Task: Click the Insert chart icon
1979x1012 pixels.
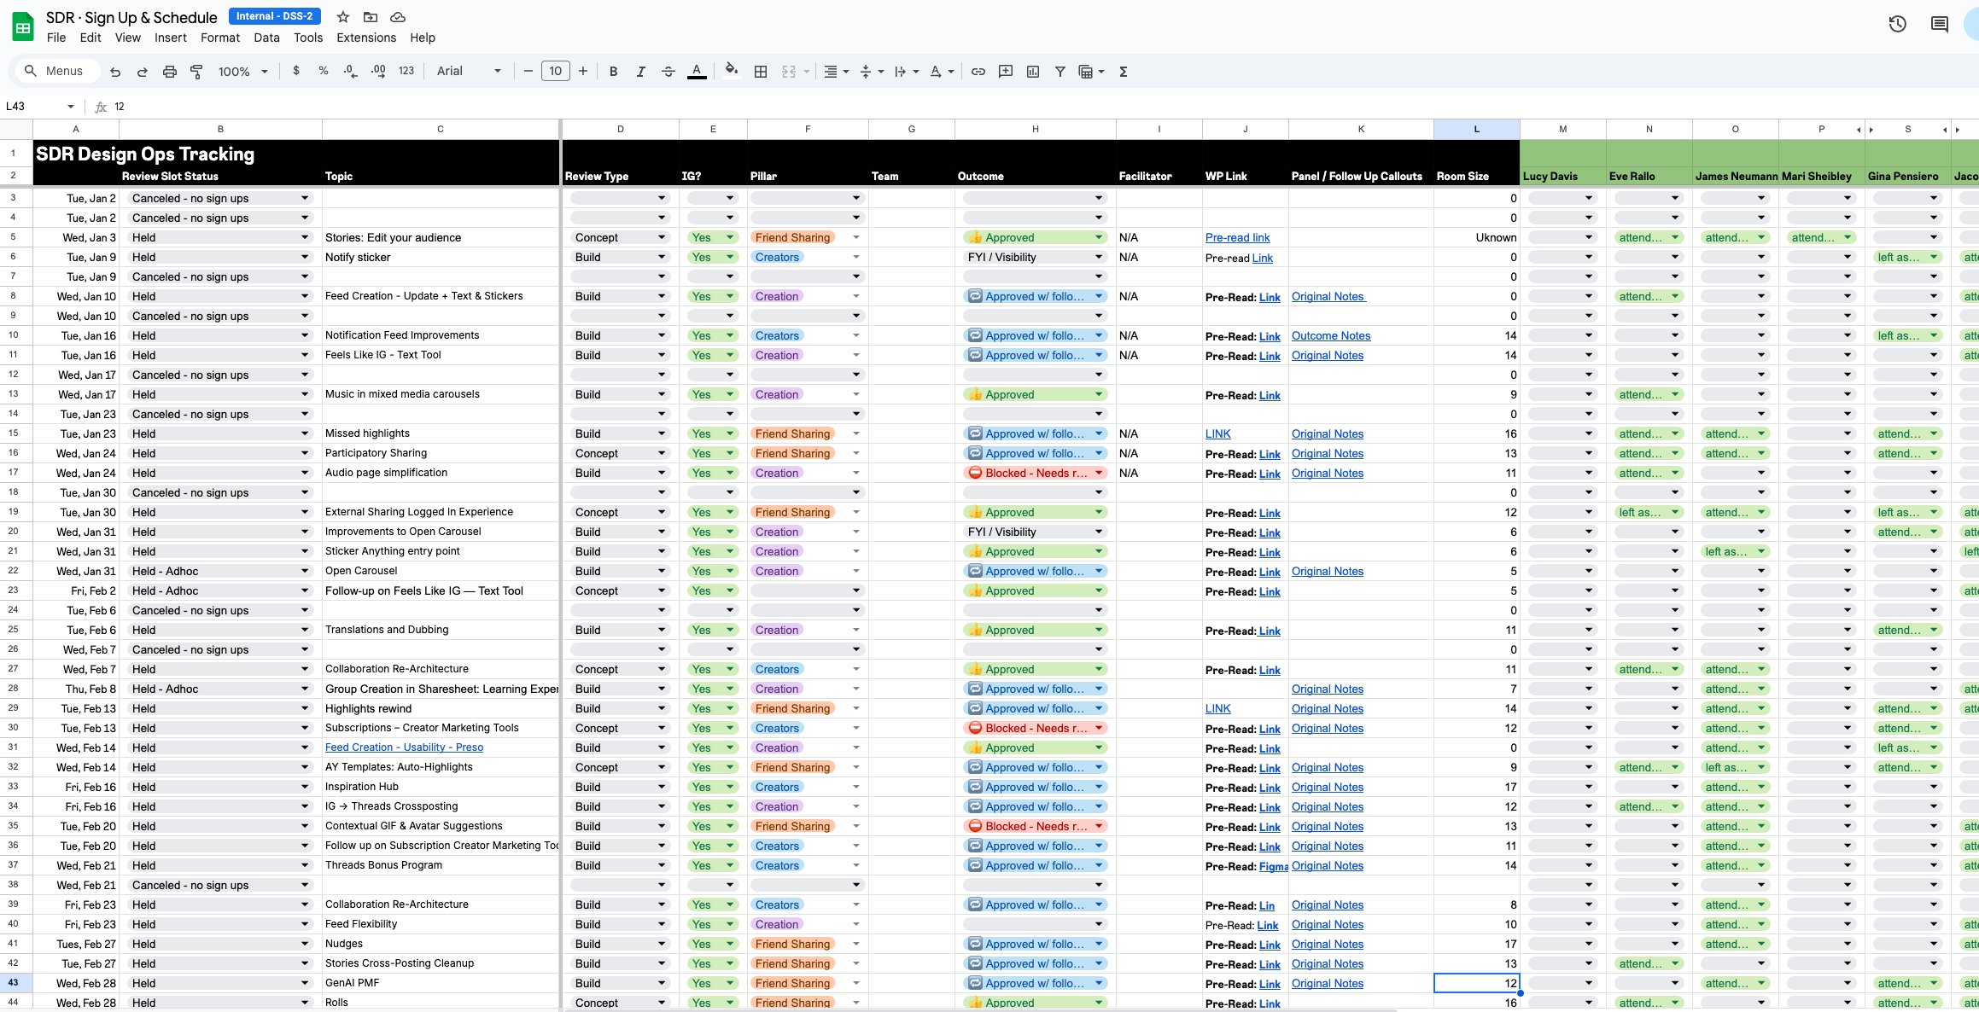Action: (1033, 72)
